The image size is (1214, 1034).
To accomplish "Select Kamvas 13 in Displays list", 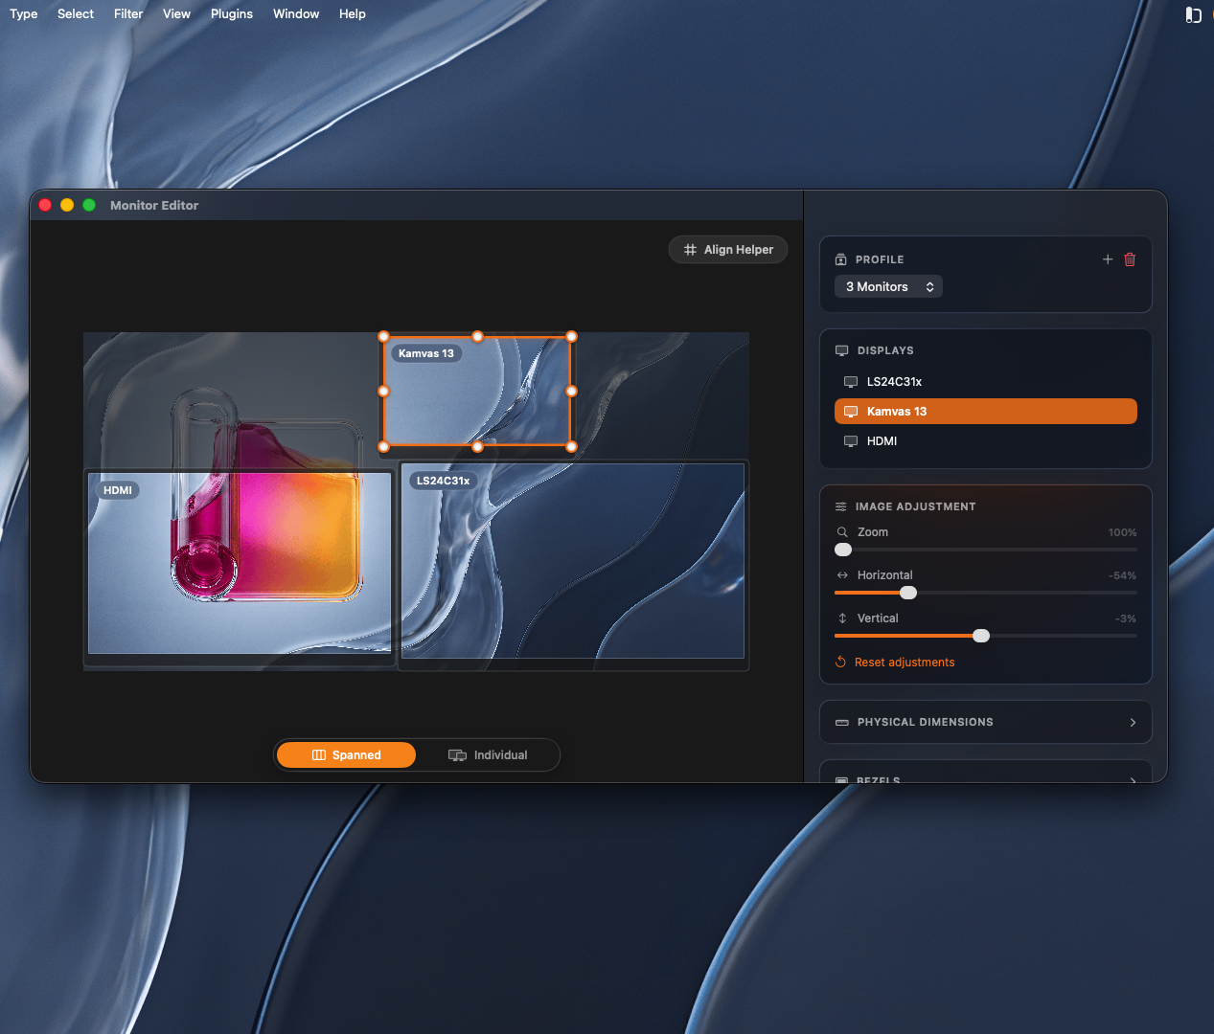I will click(x=986, y=412).
